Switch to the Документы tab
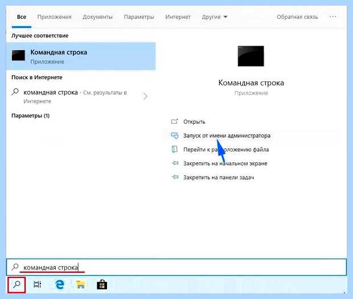The width and height of the screenshot is (353, 299). (x=97, y=17)
